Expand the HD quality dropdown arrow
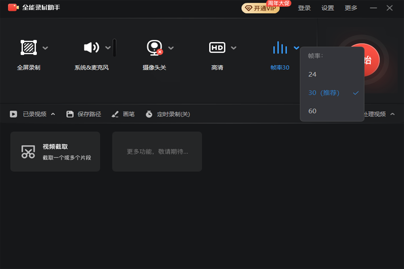The height and width of the screenshot is (269, 404). tap(233, 48)
